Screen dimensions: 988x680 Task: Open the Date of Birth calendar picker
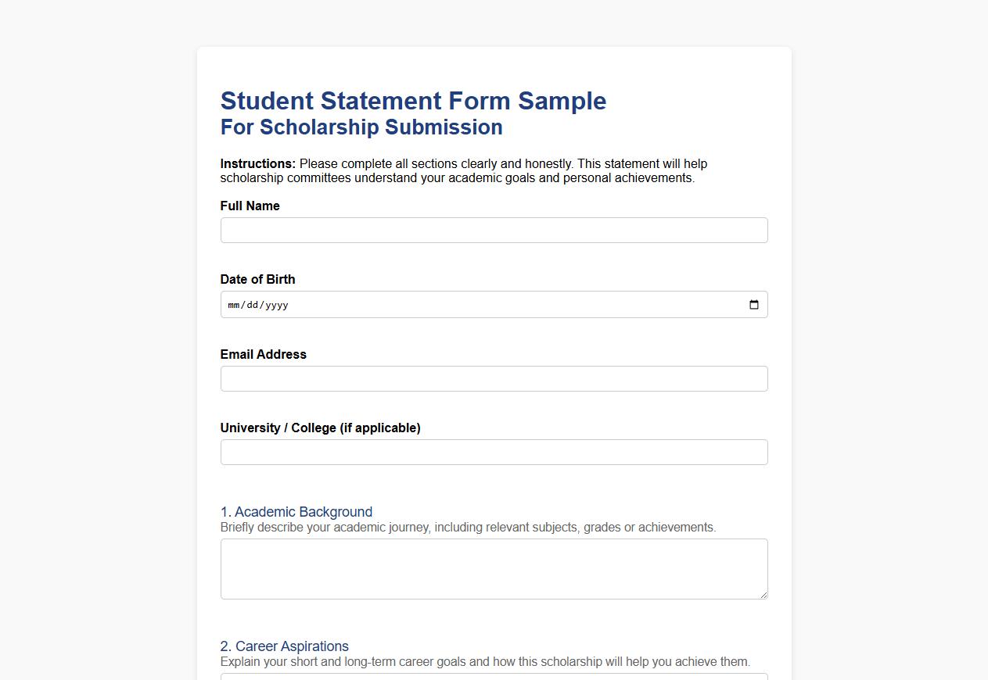point(753,305)
